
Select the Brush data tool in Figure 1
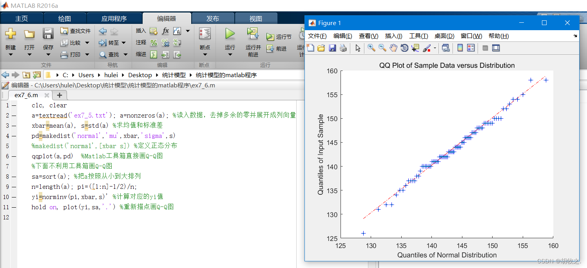click(427, 48)
